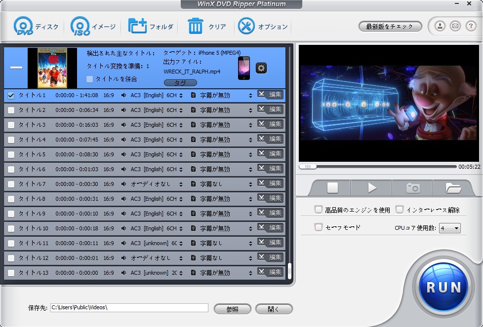483x327 pixels.
Task: Click the 最新版をチェック button
Action: click(390, 27)
